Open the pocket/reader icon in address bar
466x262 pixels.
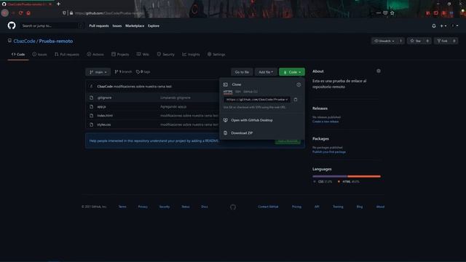pos(385,13)
